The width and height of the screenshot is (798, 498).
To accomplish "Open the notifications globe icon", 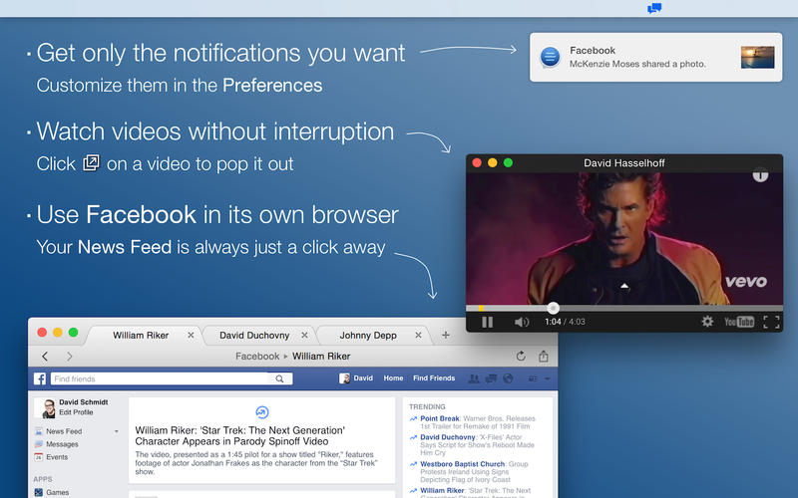I will [508, 378].
